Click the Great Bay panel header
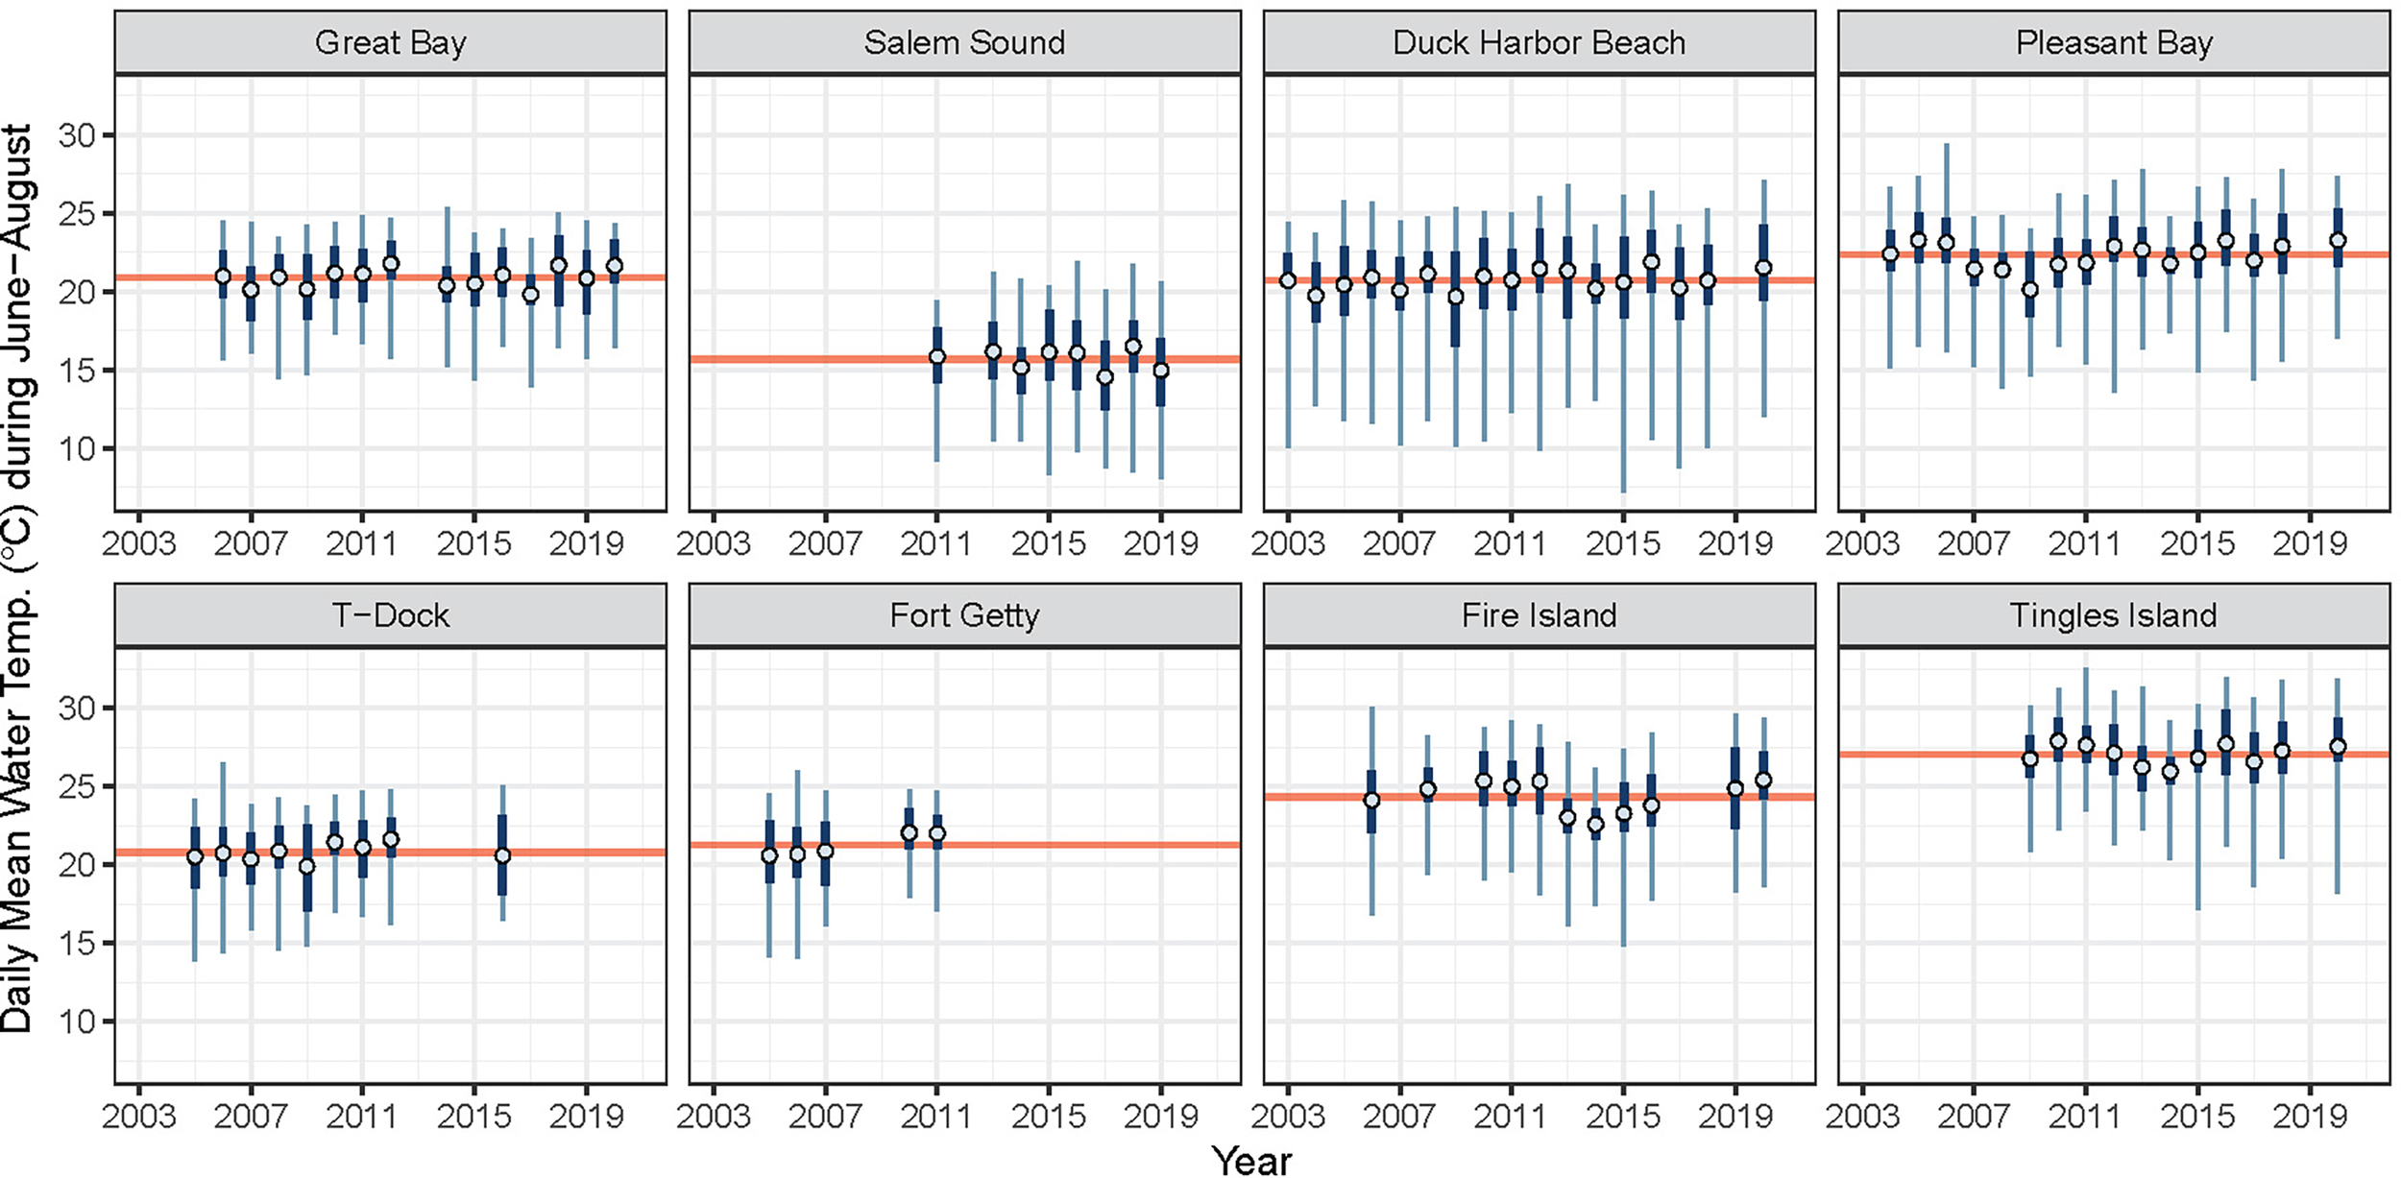2401x1178 pixels. click(390, 43)
